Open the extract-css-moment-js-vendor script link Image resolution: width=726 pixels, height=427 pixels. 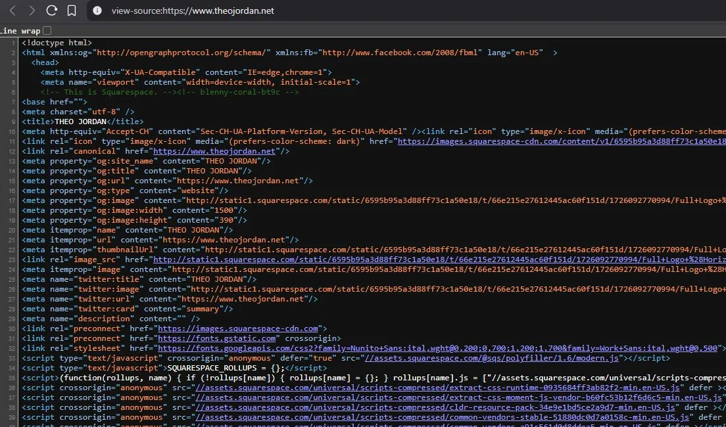pos(458,397)
